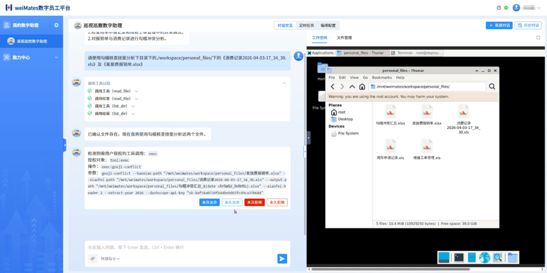Image resolution: width=547 pixels, height=273 pixels.
Task: Maximize workspace panel with fullscreen icon
Action: point(538,37)
